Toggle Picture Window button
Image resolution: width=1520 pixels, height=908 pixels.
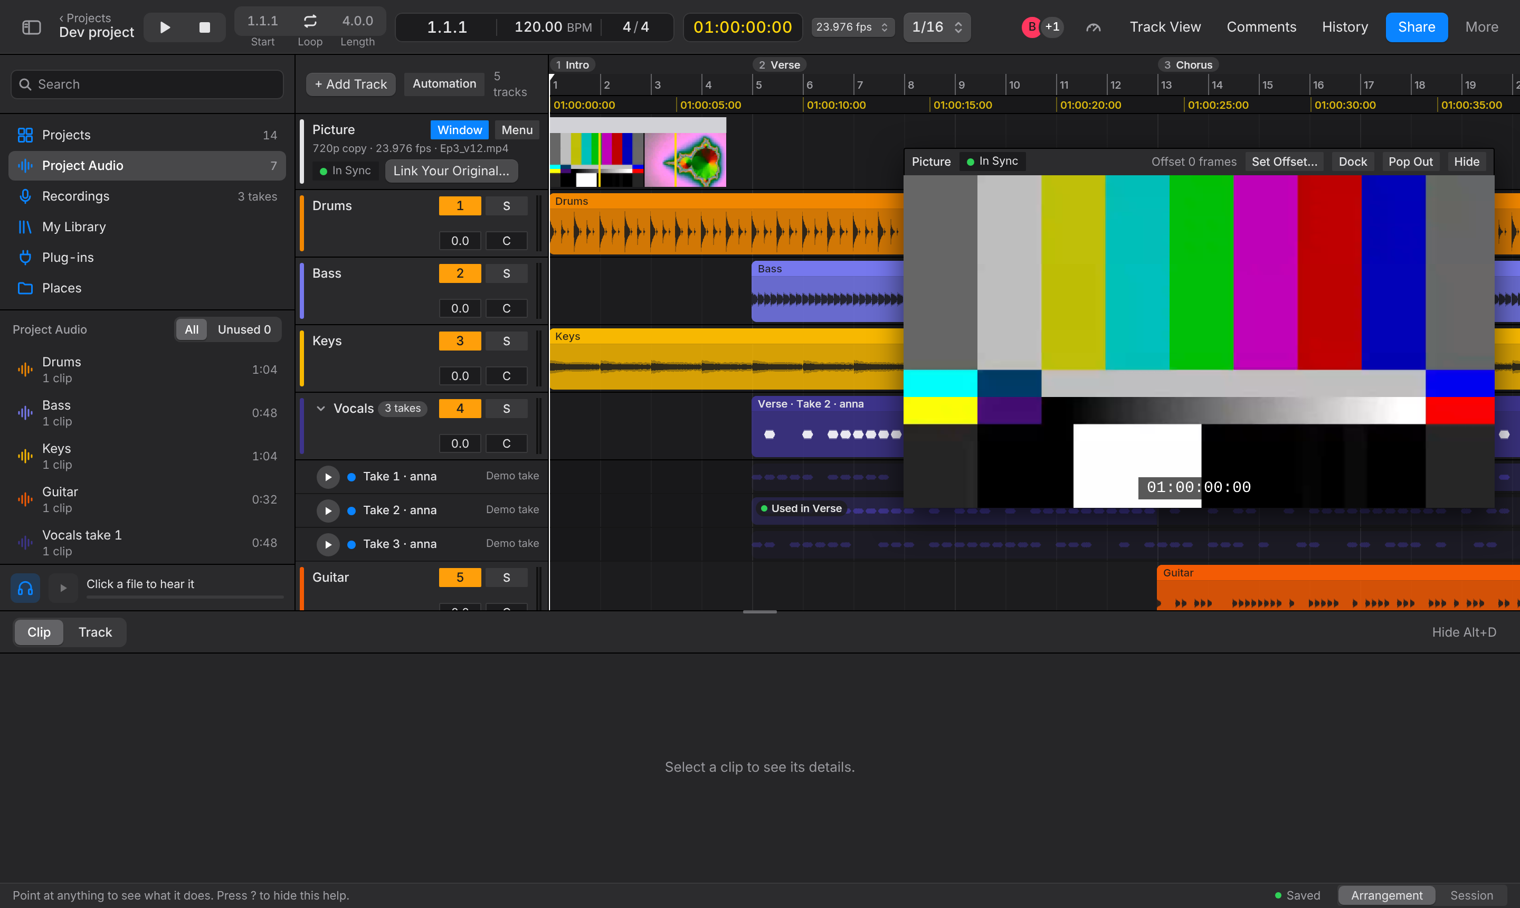(459, 130)
